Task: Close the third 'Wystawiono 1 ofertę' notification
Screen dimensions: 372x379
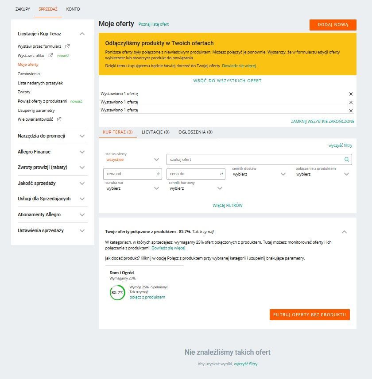Action: coord(351,111)
